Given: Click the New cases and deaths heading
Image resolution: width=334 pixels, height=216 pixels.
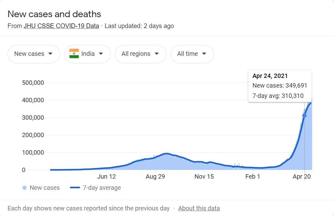Looking at the screenshot, I should (54, 14).
